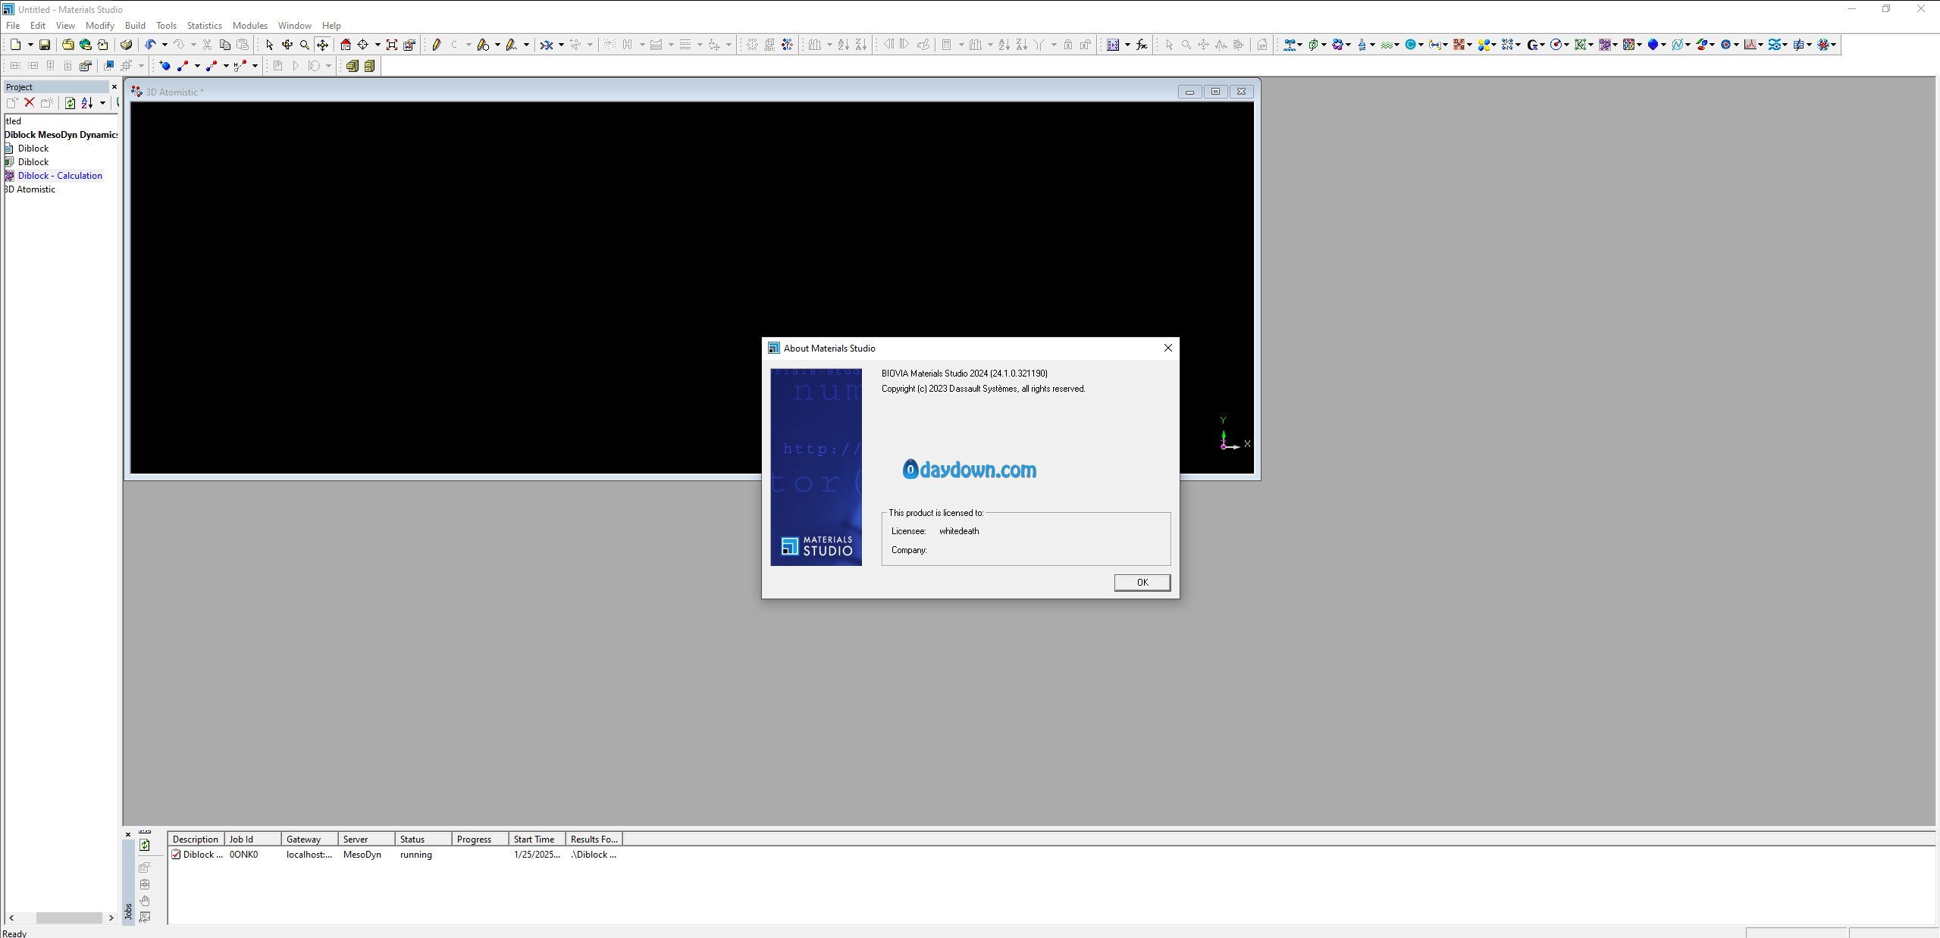Click the Start Time column header
1940x938 pixels.
pyautogui.click(x=537, y=839)
